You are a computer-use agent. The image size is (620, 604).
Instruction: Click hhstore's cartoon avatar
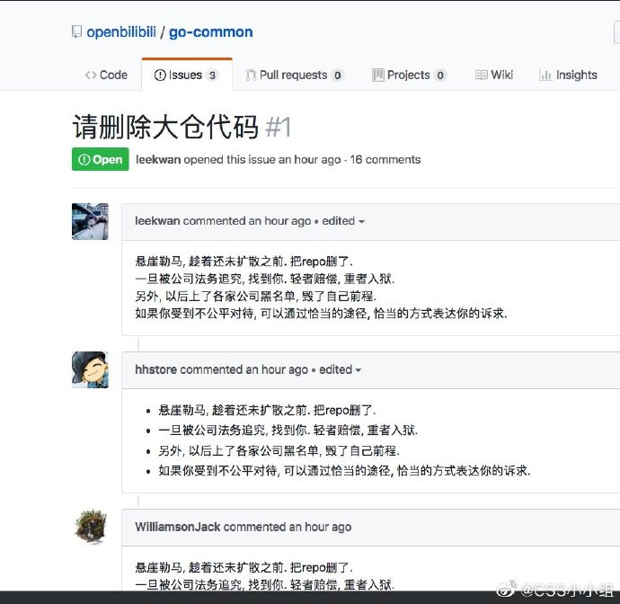click(x=90, y=369)
